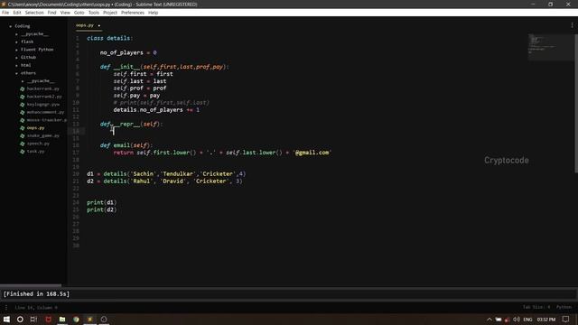Click the 'def email(self):' line
Screen dimensions: 578x325
pyautogui.click(x=126, y=145)
